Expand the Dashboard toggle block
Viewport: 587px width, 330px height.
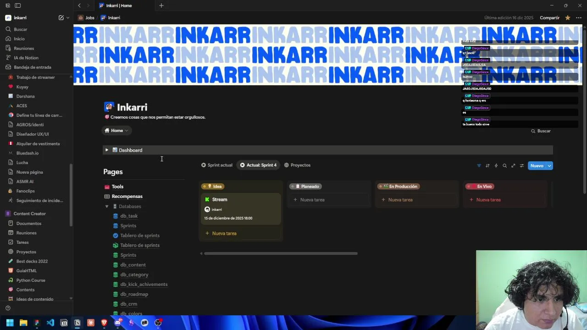coord(106,150)
